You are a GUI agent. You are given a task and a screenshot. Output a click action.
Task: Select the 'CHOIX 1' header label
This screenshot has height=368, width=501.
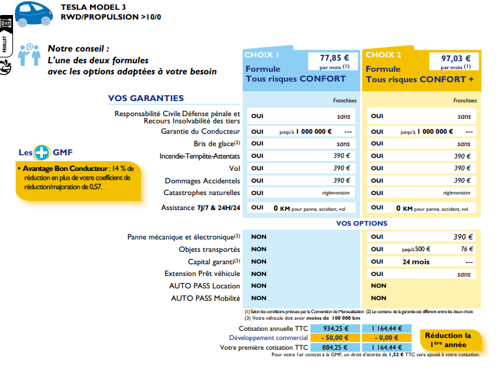tap(262, 55)
